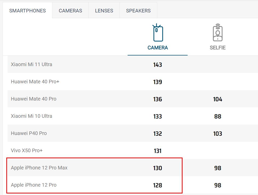Select Huawei P40 Pro row
This screenshot has height=195, width=258.
click(29, 133)
